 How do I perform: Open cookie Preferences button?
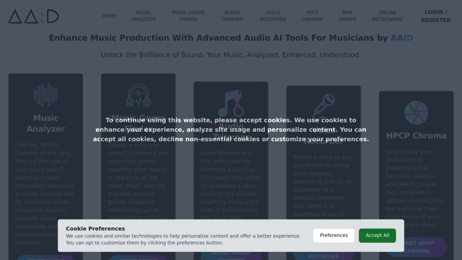pos(334,235)
